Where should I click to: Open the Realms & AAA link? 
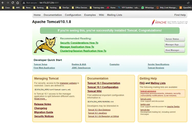point(79,64)
